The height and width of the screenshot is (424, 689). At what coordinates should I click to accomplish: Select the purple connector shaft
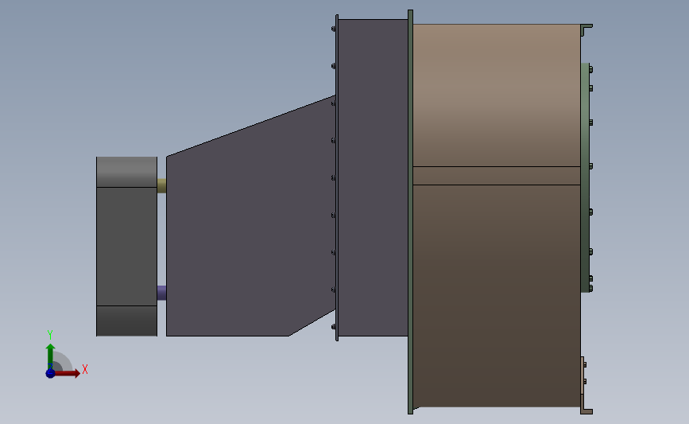161,293
